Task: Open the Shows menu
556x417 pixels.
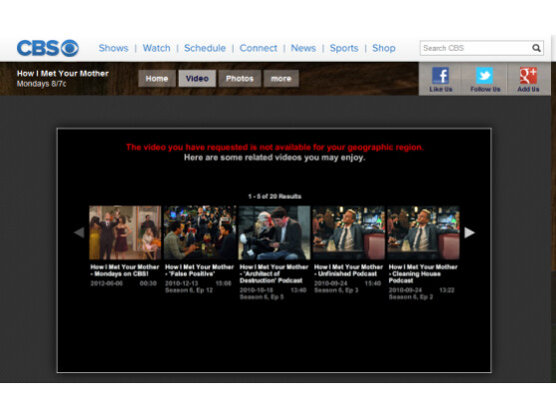Action: pos(113,48)
